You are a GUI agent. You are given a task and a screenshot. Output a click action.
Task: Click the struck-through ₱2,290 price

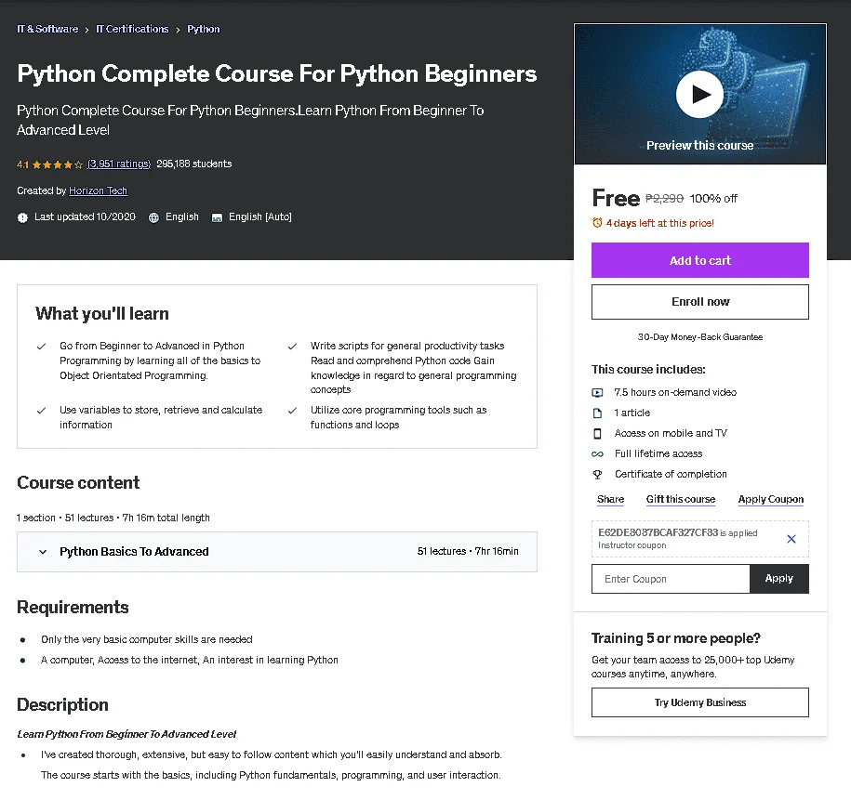(x=664, y=199)
